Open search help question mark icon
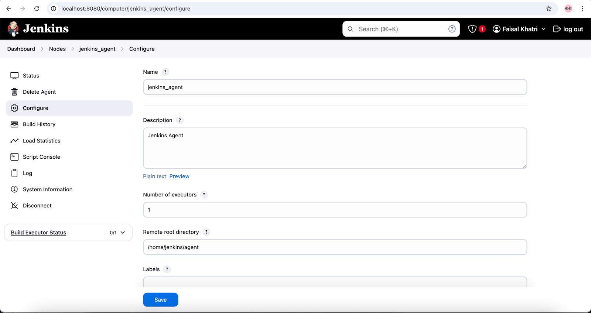Screen dimensions: 591x313 [452, 29]
